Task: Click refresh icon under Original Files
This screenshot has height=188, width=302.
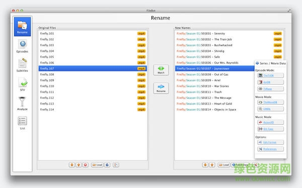Action: click(x=107, y=165)
